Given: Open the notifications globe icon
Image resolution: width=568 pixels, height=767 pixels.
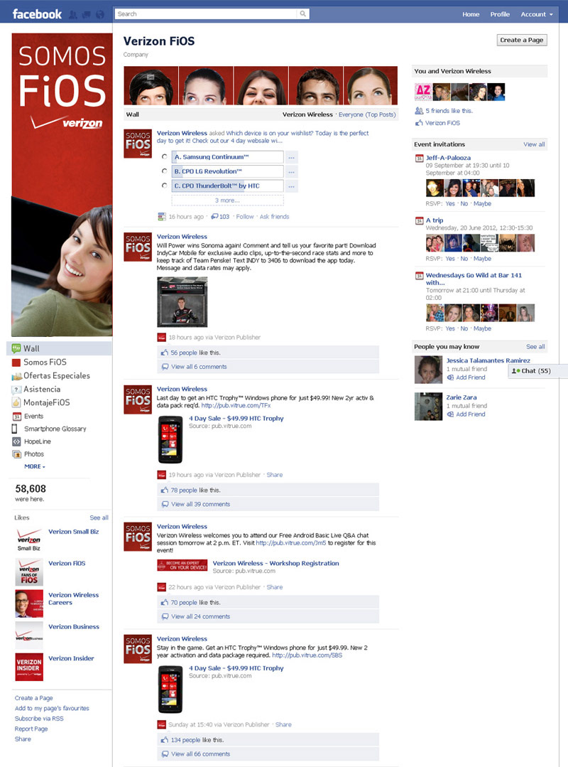Looking at the screenshot, I should point(100,15).
